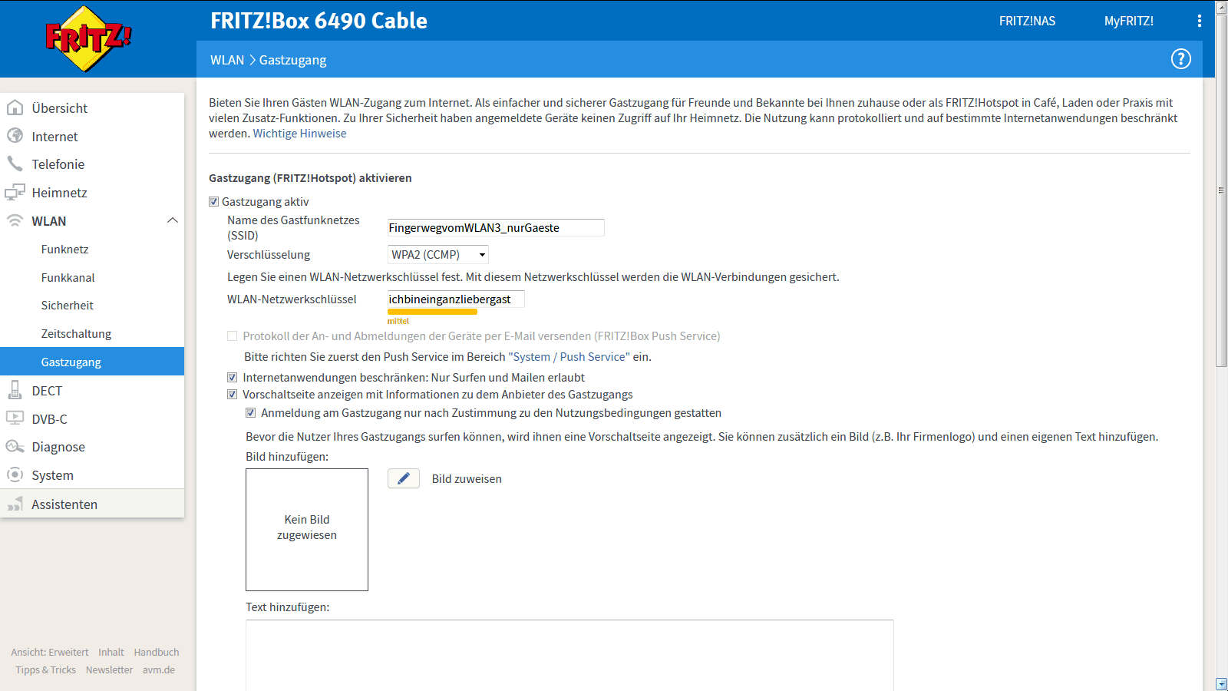Click the orange password strength bar
This screenshot has width=1228, height=691.
(432, 312)
